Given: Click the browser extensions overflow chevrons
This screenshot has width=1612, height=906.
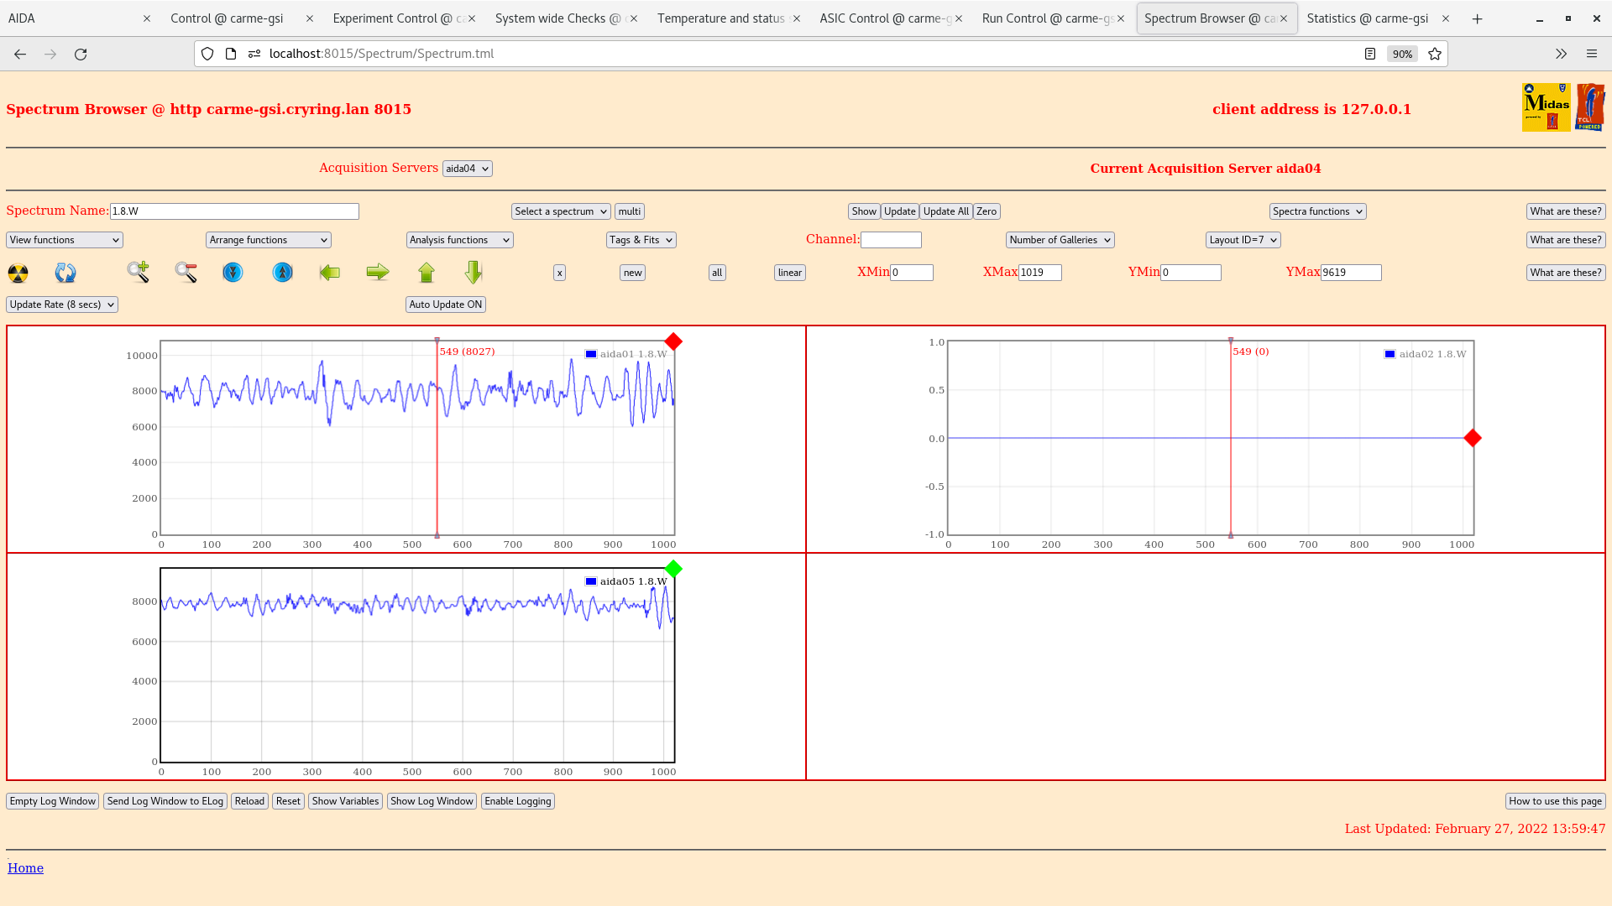Looking at the screenshot, I should pyautogui.click(x=1561, y=54).
